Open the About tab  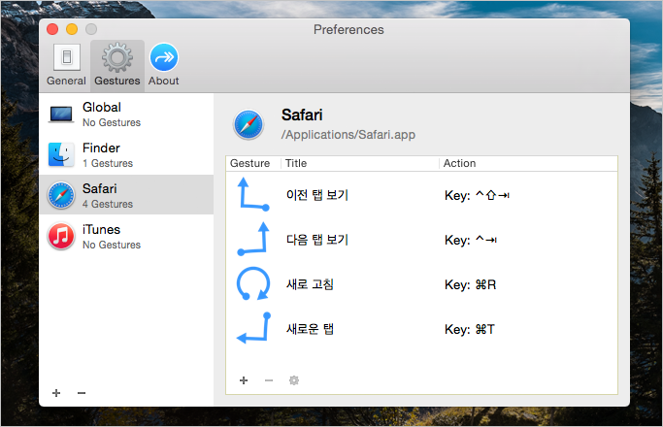click(x=164, y=66)
